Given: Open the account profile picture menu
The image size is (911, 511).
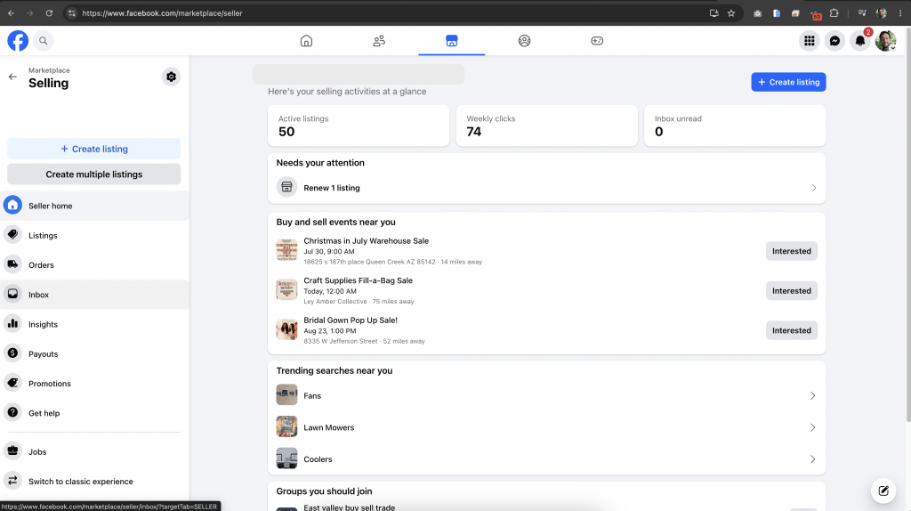Looking at the screenshot, I should [885, 41].
